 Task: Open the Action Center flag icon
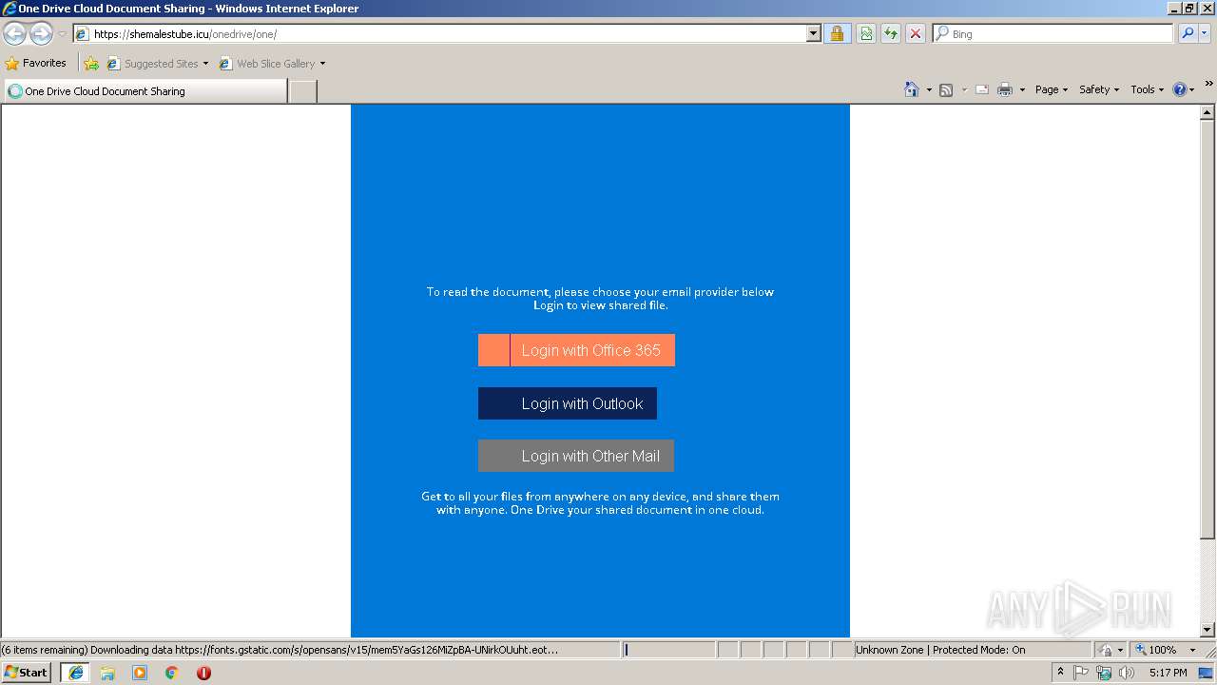tap(1081, 673)
